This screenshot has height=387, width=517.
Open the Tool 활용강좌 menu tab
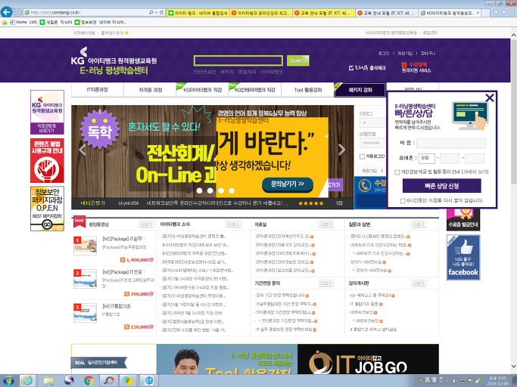[x=307, y=90]
